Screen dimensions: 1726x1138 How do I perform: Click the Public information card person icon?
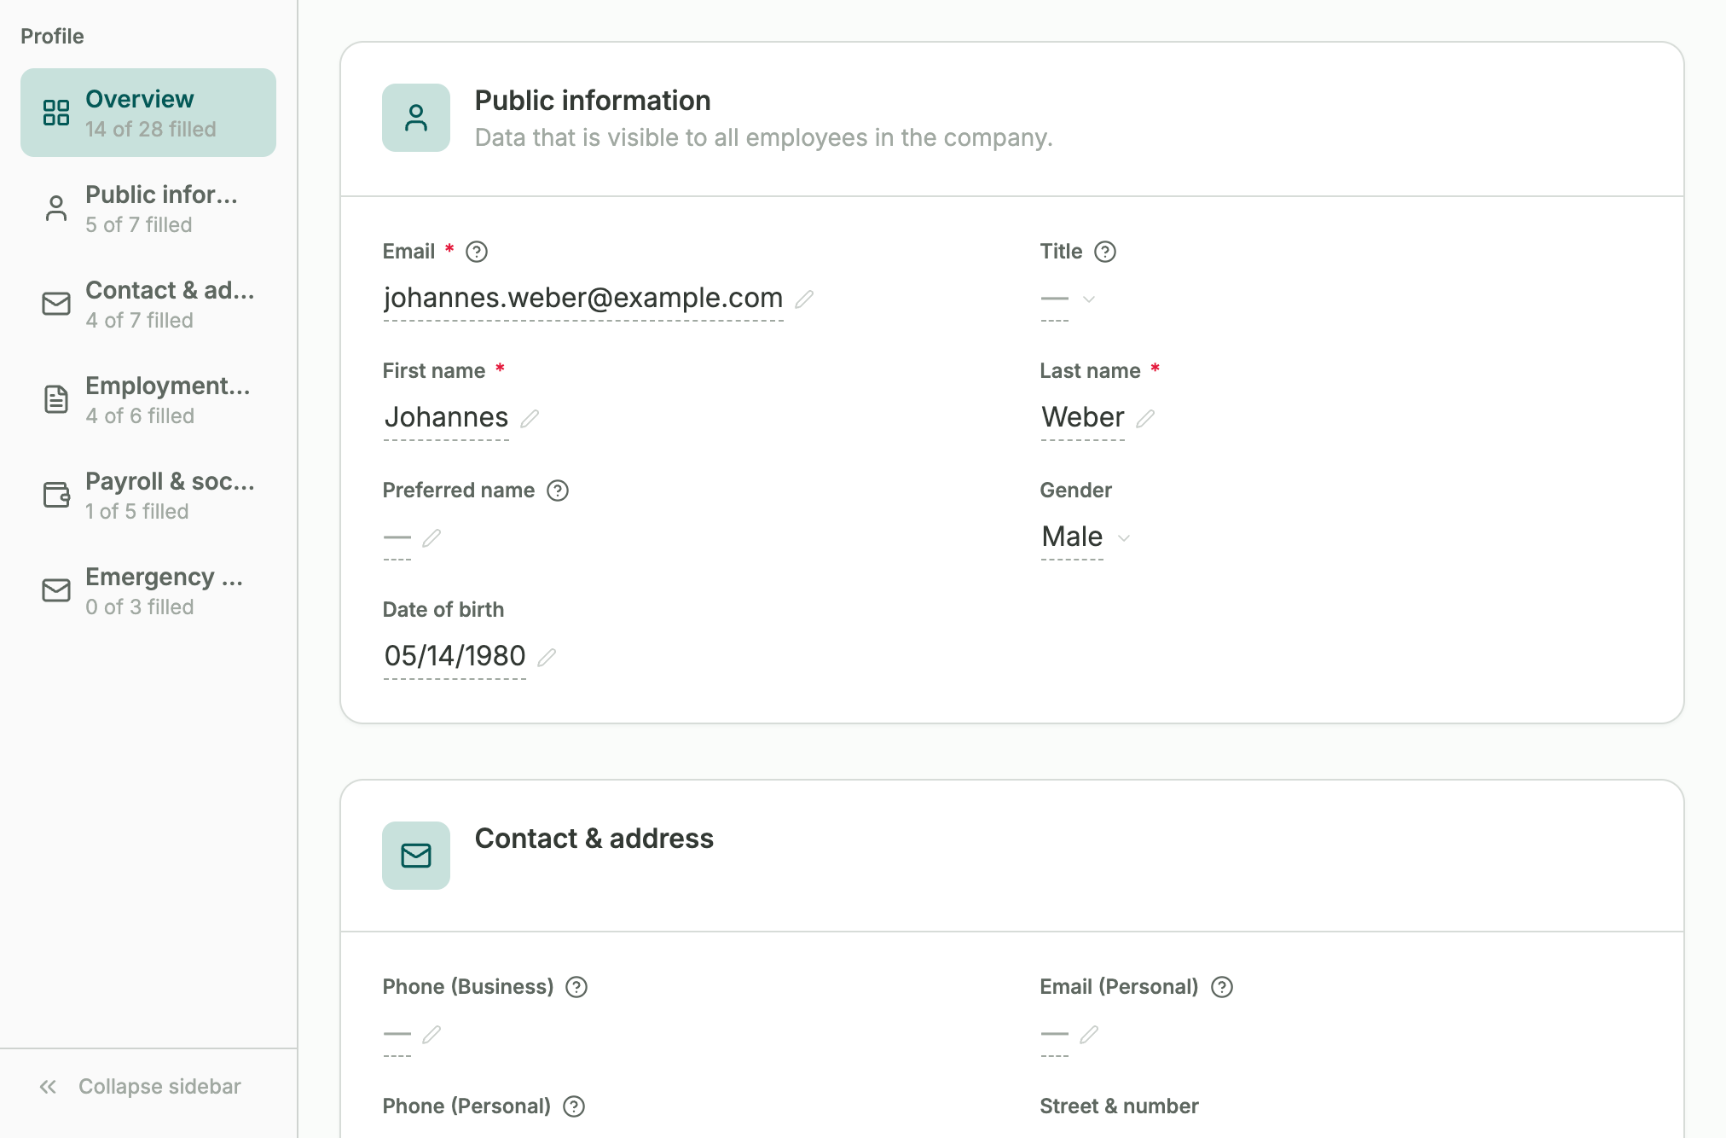pos(416,118)
